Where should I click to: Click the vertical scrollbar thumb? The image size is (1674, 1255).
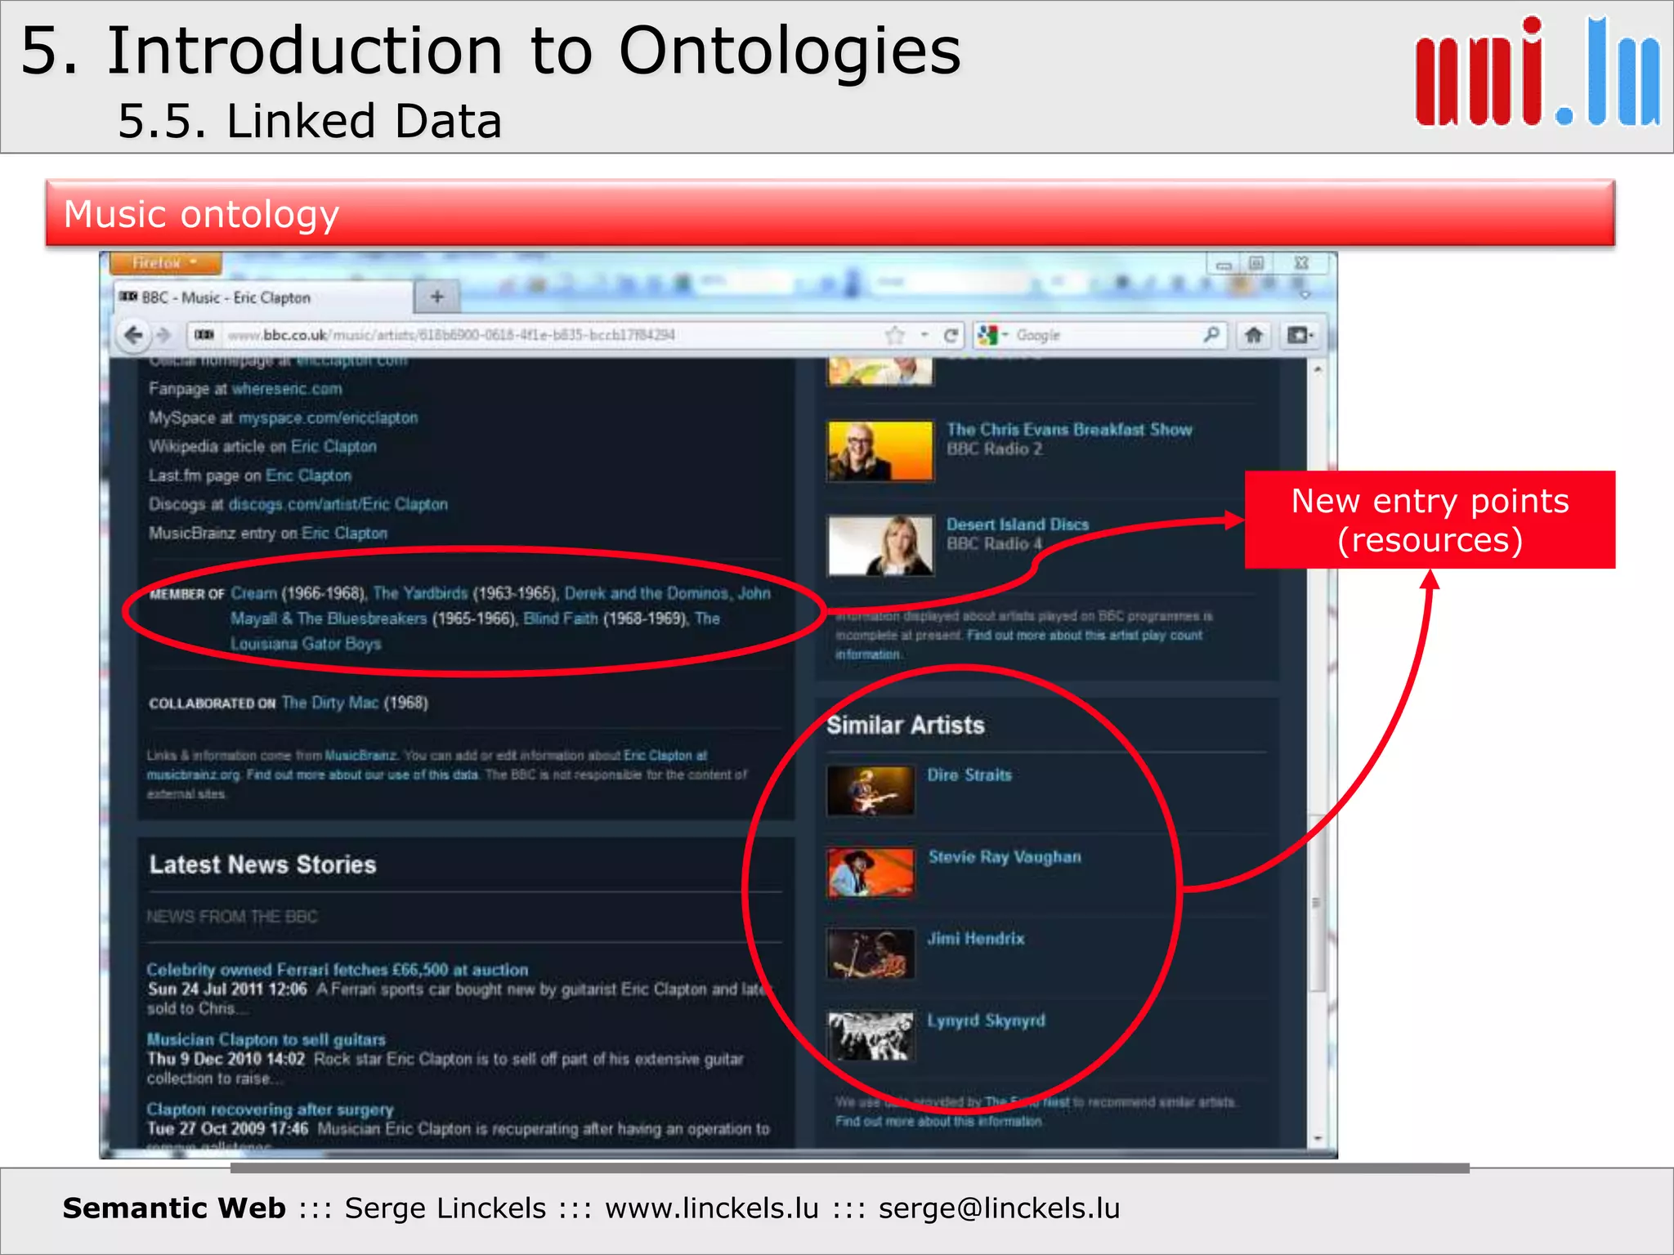pos(1317,903)
